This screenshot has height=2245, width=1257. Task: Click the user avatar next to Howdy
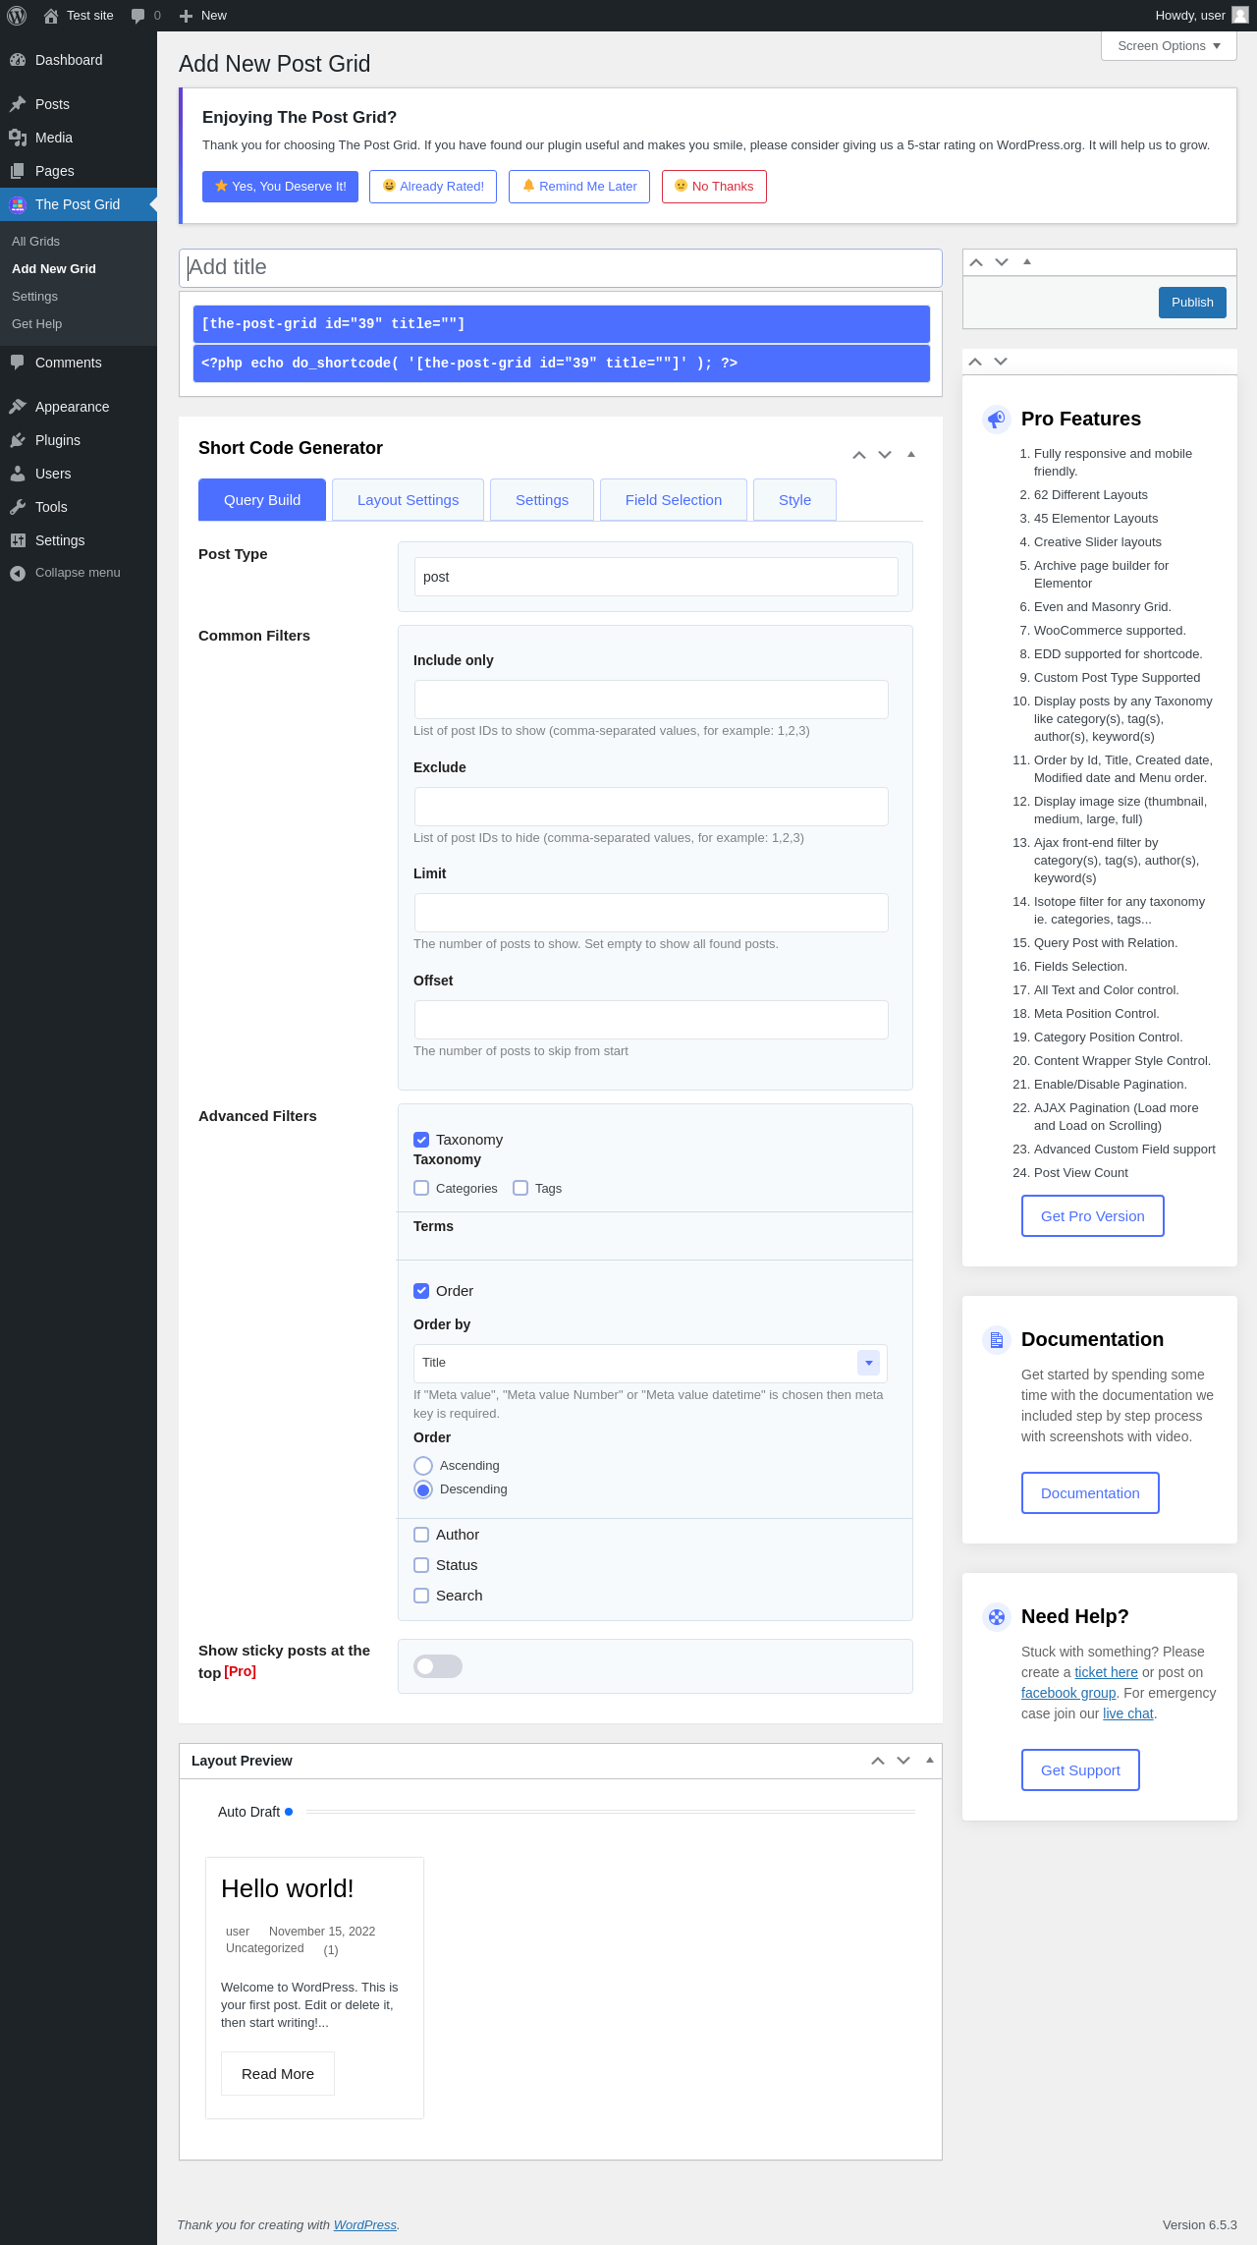click(1240, 15)
